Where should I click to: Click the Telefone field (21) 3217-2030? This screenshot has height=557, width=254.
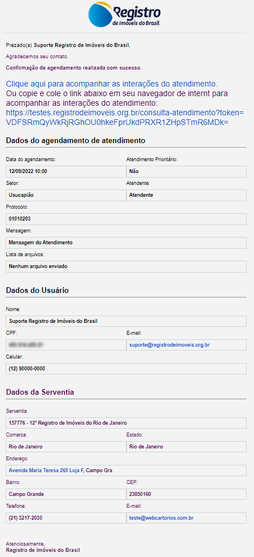coord(66,518)
